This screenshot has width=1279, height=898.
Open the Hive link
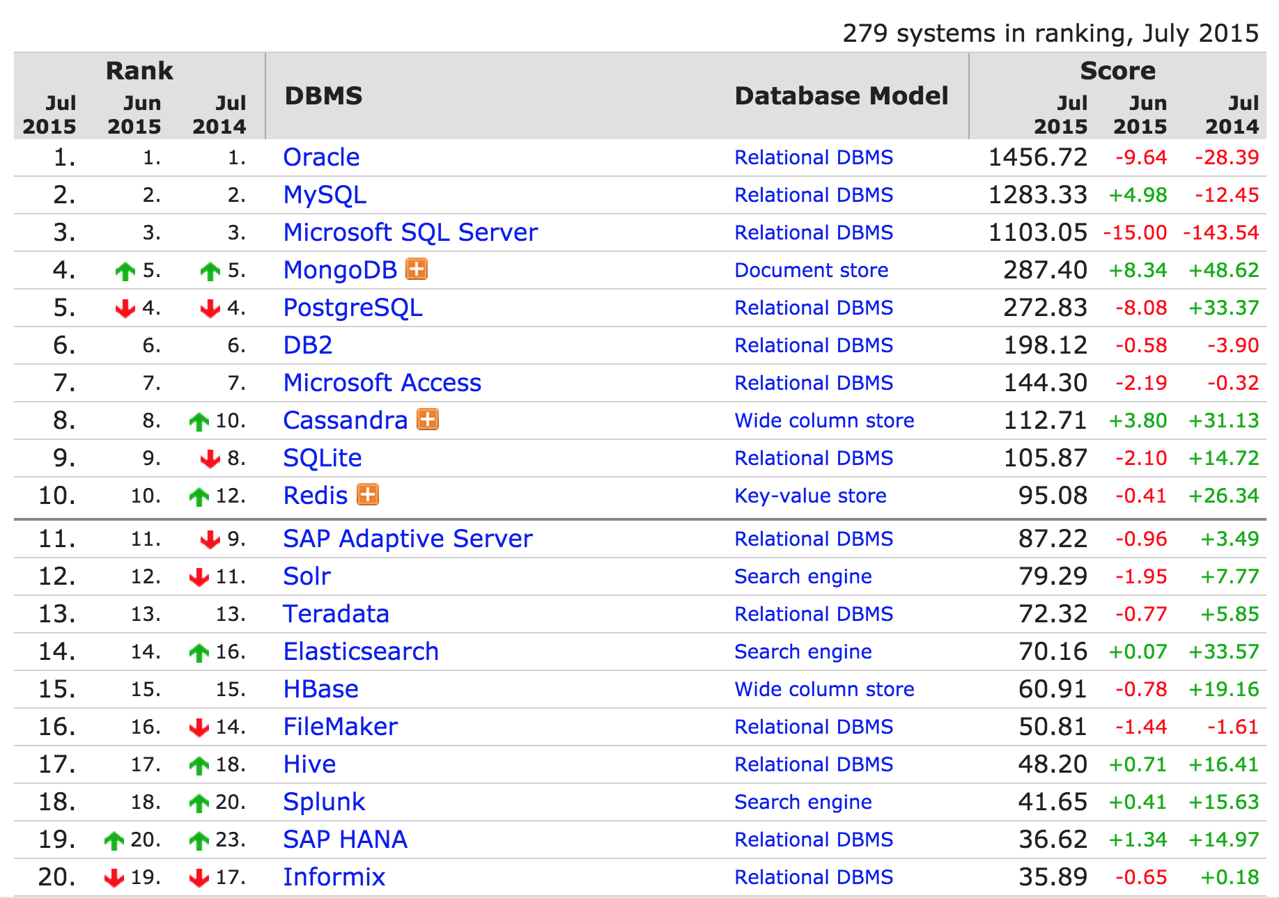(x=309, y=764)
